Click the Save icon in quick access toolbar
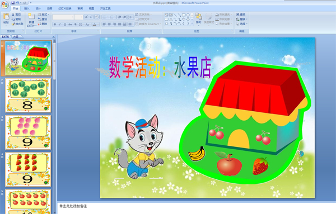 (x=13, y=3)
